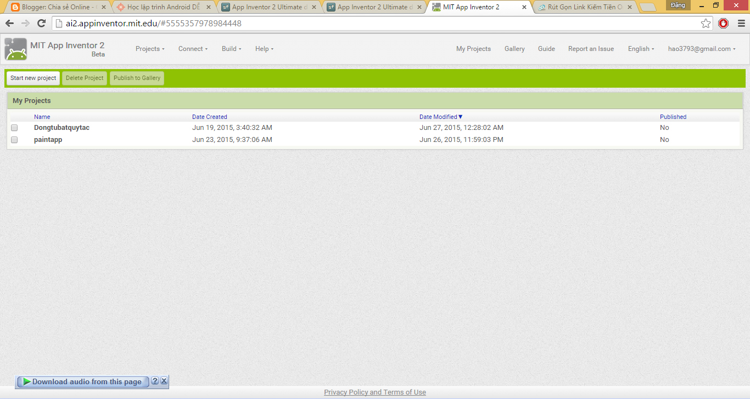This screenshot has height=399, width=750.
Task: Click Delete Project button
Action: 85,78
